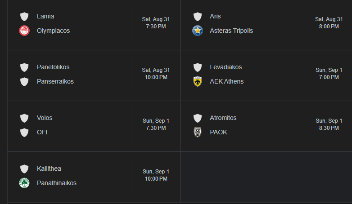Click the Aris placeholder shield icon
The width and height of the screenshot is (352, 204).
[x=198, y=17]
